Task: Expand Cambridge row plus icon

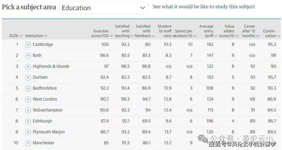Action: [x=28, y=45]
